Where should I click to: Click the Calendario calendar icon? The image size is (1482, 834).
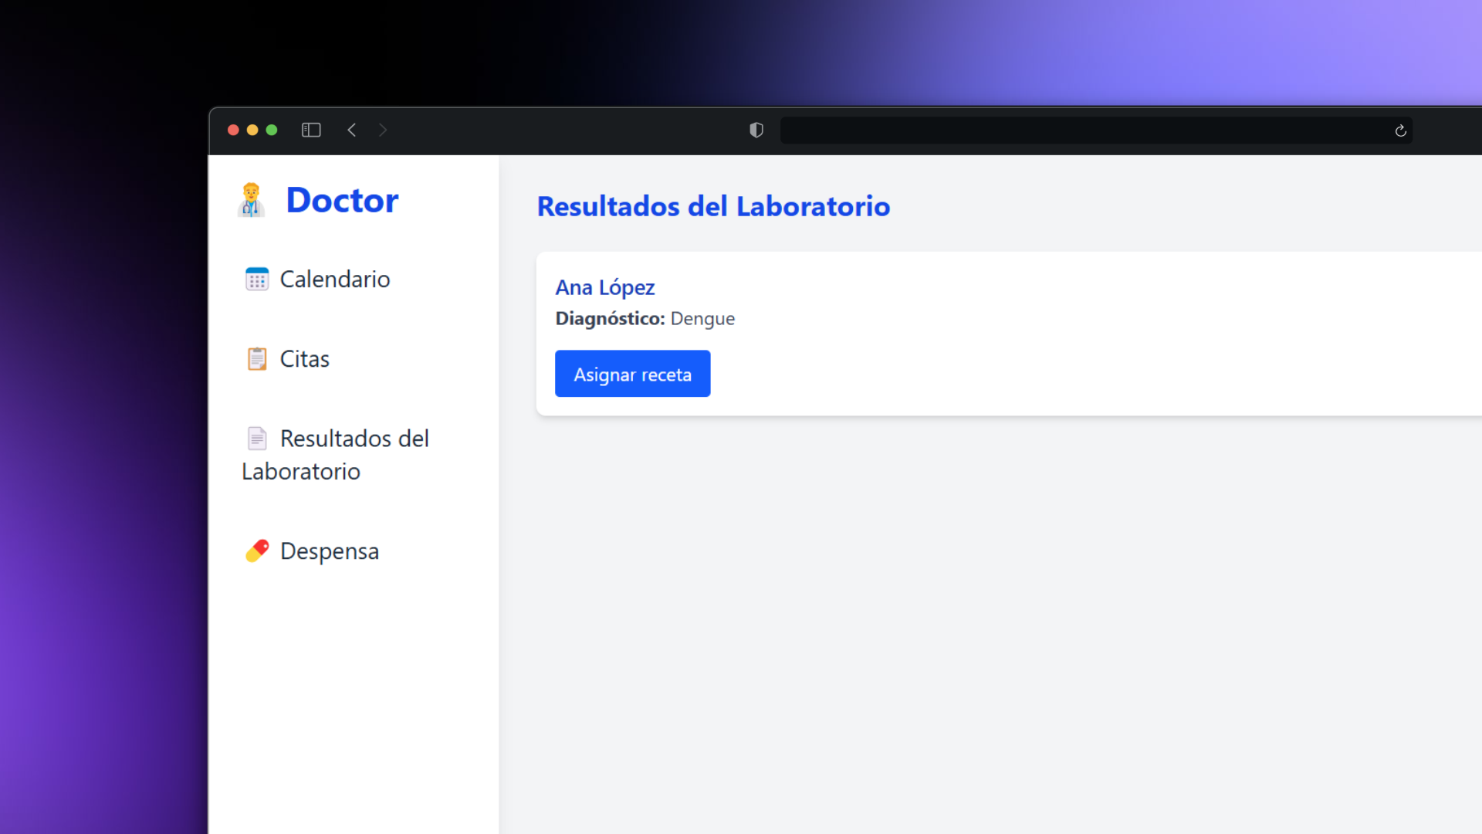257,279
